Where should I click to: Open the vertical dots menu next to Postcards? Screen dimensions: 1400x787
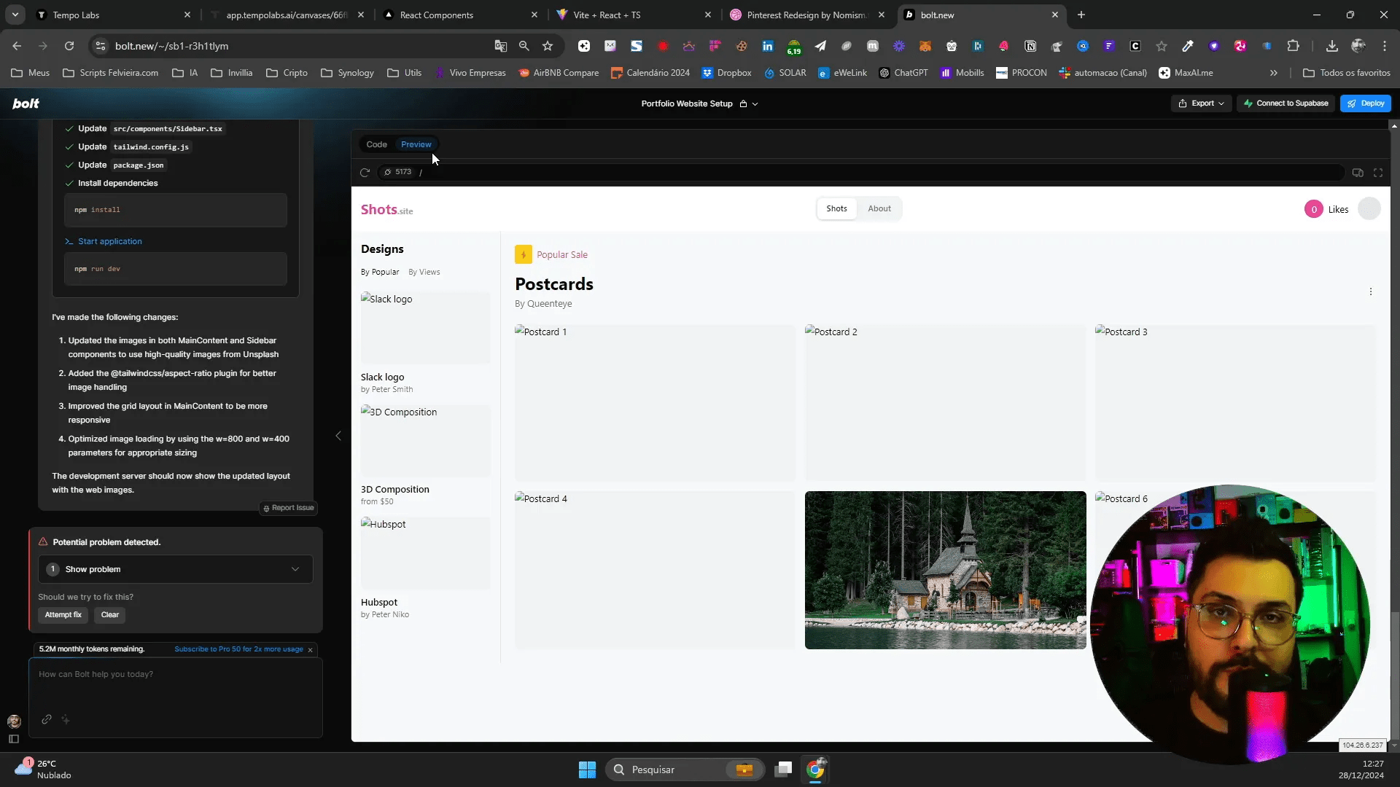click(x=1371, y=291)
